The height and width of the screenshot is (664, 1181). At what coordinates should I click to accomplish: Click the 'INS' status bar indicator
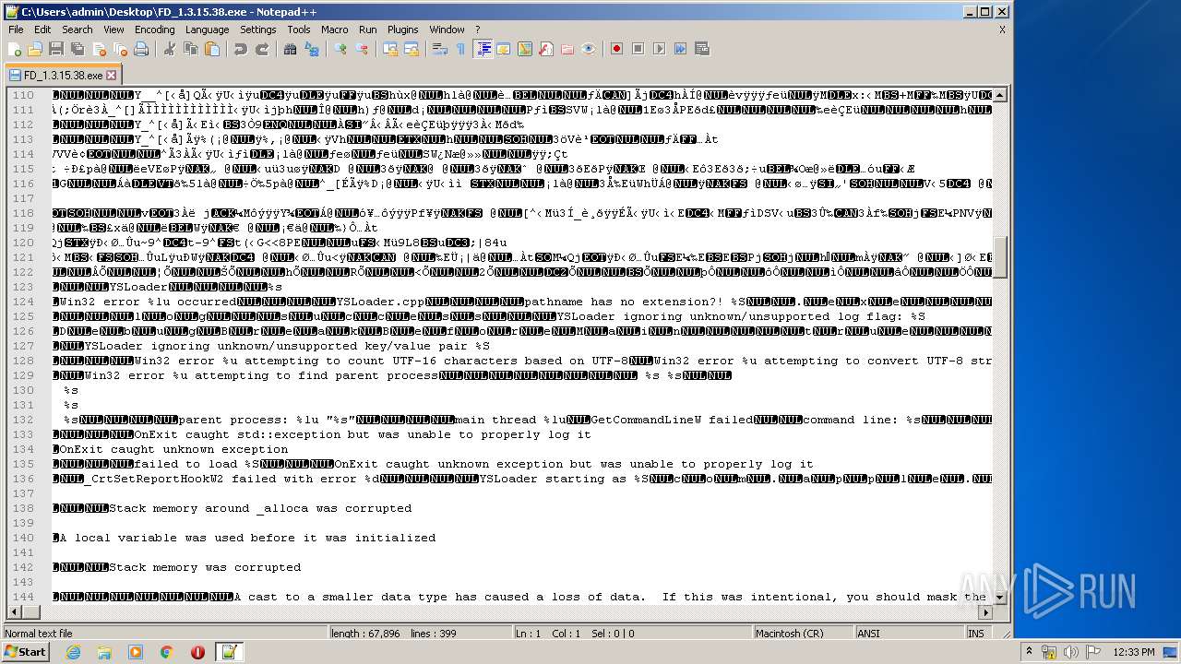pos(975,634)
